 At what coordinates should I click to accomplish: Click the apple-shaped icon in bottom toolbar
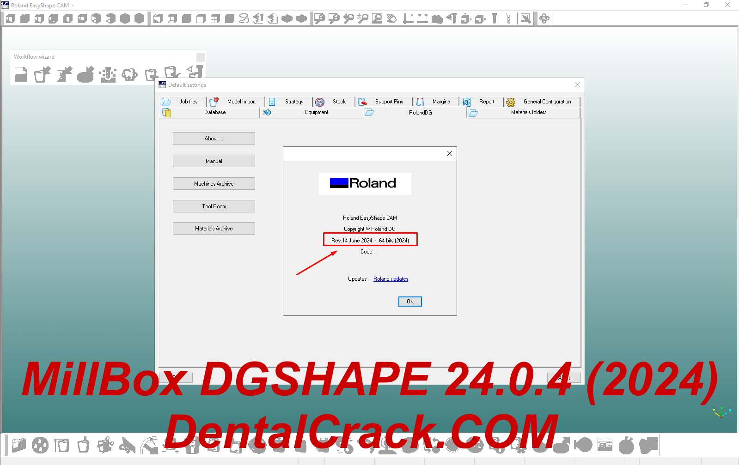coord(626,445)
